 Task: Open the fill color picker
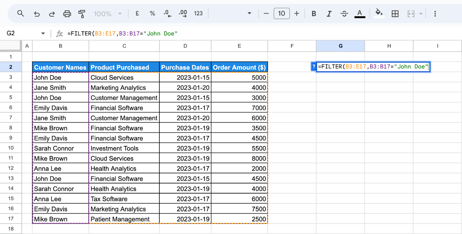pyautogui.click(x=379, y=13)
